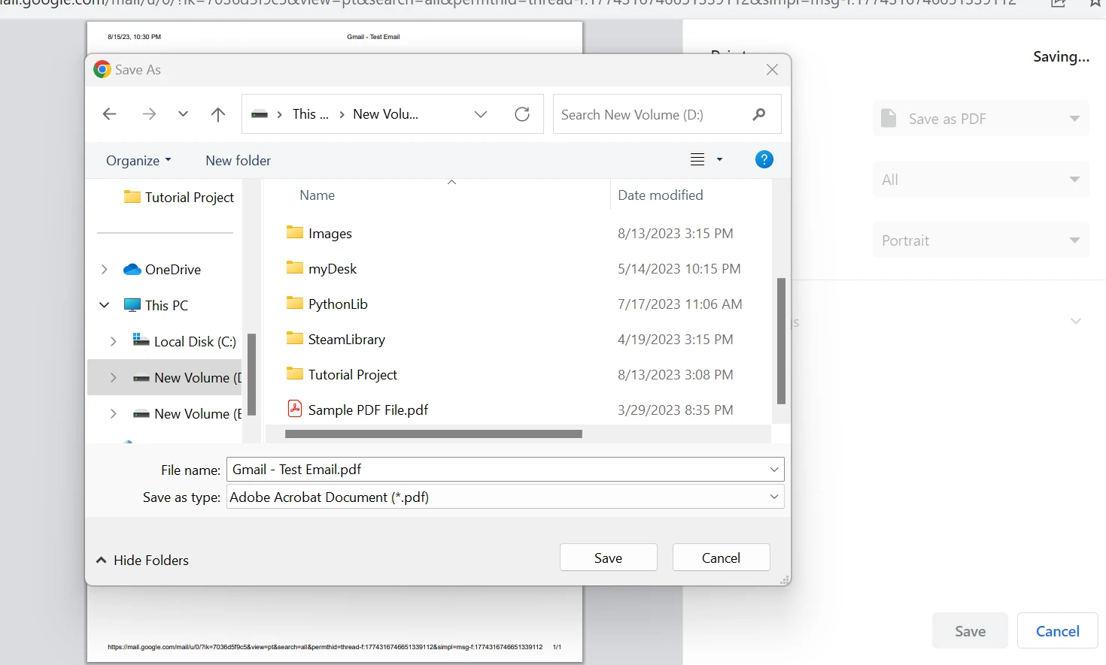Close the Save As dialog
1106x665 pixels.
[772, 69]
